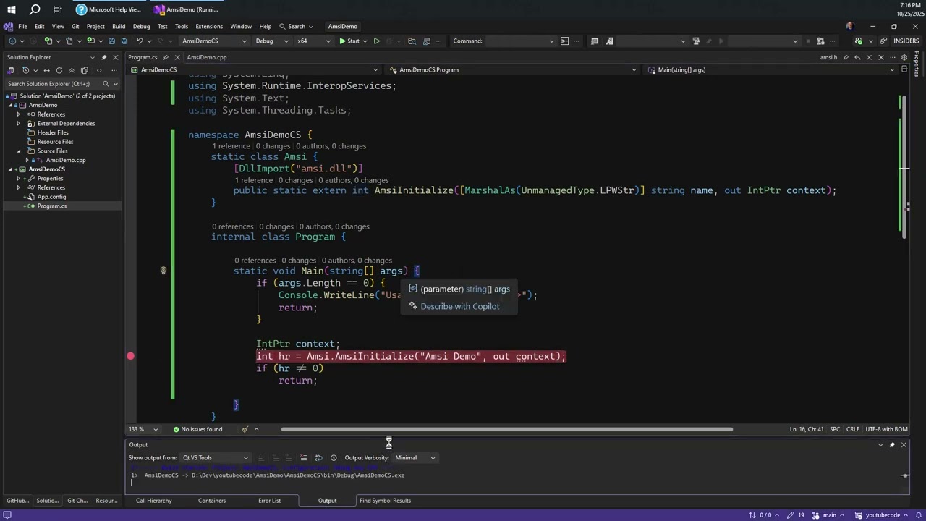This screenshot has height=521, width=926.
Task: Click the Live Share icon near INSIDERS
Action: (883, 41)
